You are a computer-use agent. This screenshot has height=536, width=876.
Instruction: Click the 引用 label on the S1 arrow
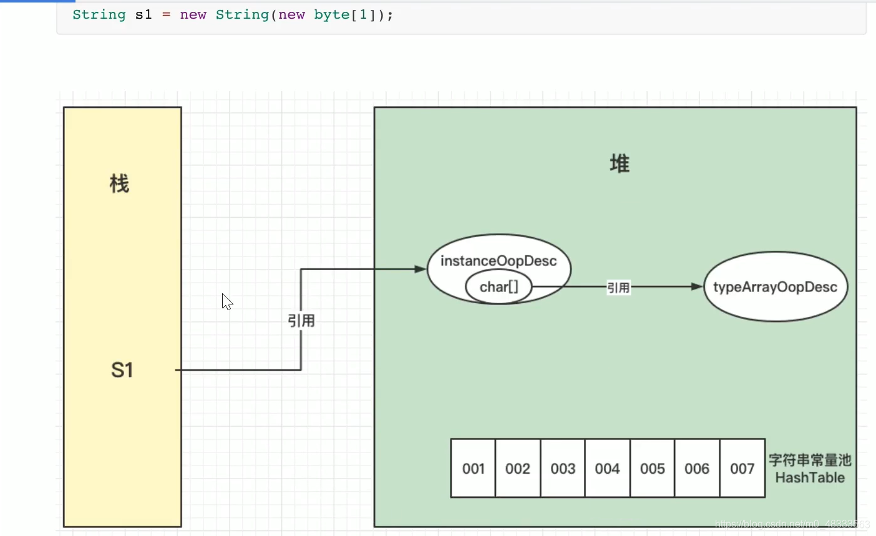(301, 321)
